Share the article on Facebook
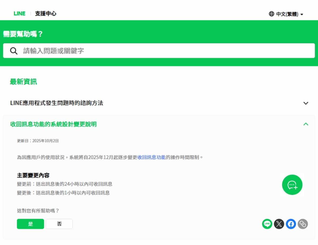 point(291,224)
